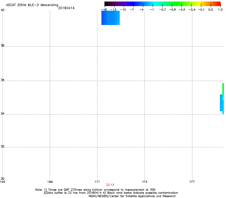Click the -0.4 color scale label
The height and width of the screenshot is (198, 226).
pyautogui.click(x=192, y=10)
